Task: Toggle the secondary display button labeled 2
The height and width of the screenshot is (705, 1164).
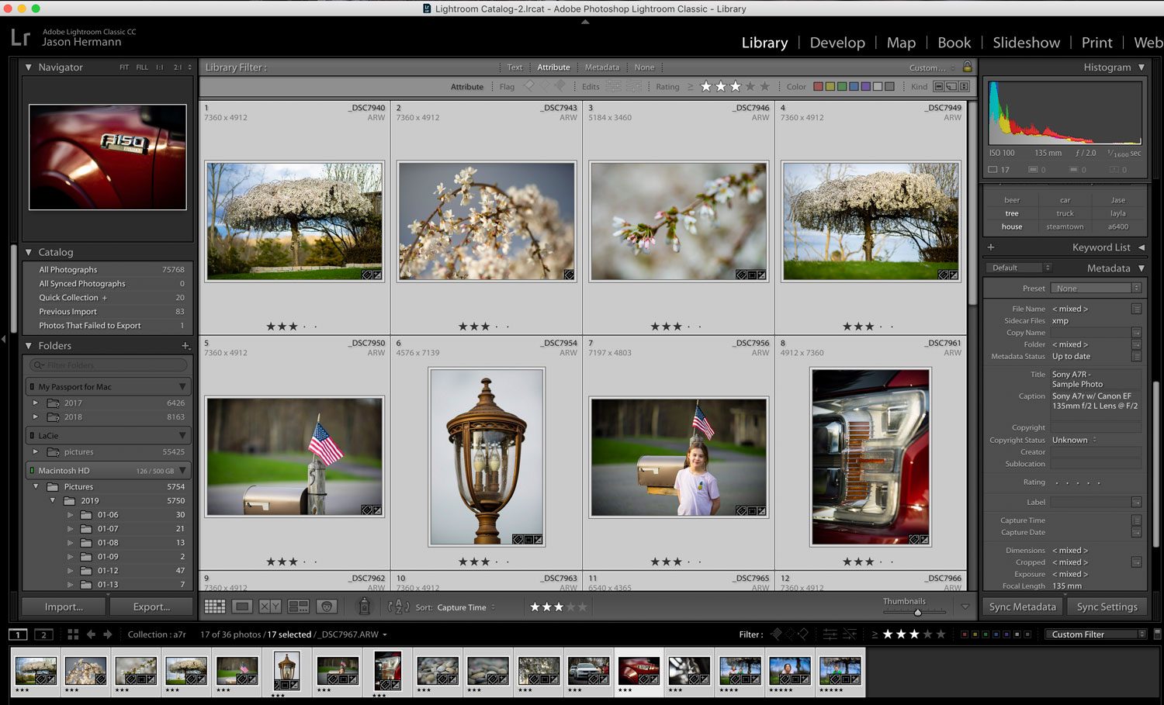Action: pos(43,634)
